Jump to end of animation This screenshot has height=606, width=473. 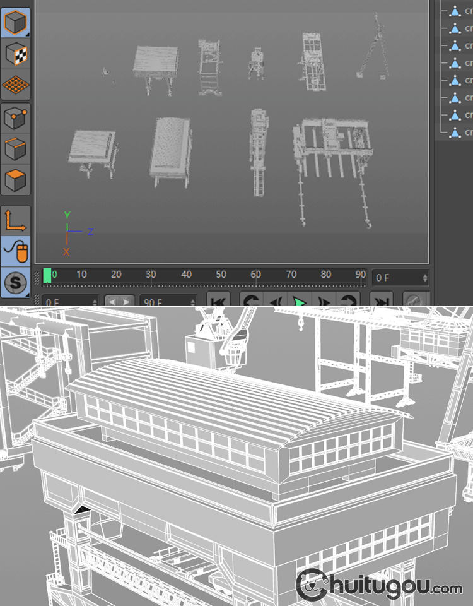pos(380,300)
